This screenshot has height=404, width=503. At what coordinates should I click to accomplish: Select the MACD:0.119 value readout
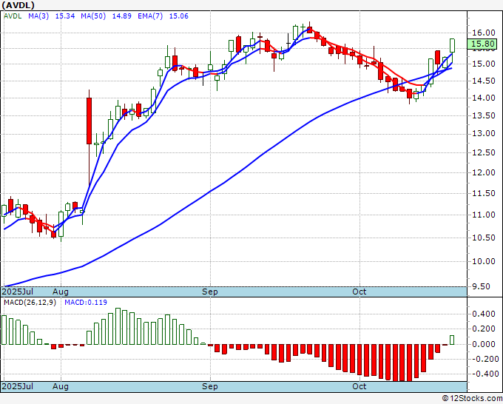click(86, 303)
